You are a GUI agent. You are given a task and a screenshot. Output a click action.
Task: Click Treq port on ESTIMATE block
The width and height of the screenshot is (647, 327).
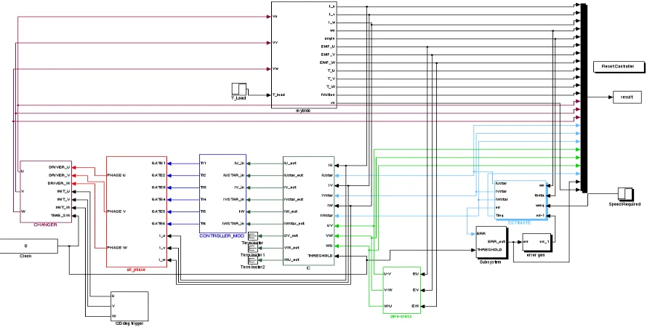click(x=499, y=215)
